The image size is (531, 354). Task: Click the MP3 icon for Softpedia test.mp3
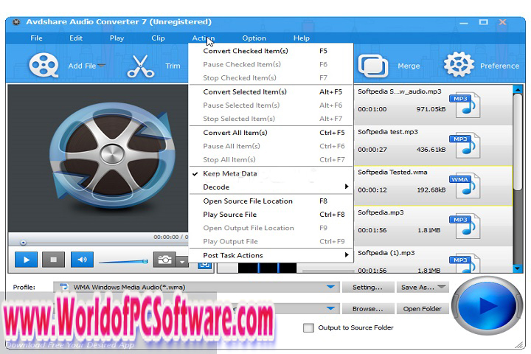465,145
